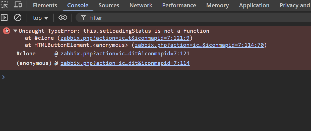Type in the console Filter field
311x131 pixels.
point(176,18)
